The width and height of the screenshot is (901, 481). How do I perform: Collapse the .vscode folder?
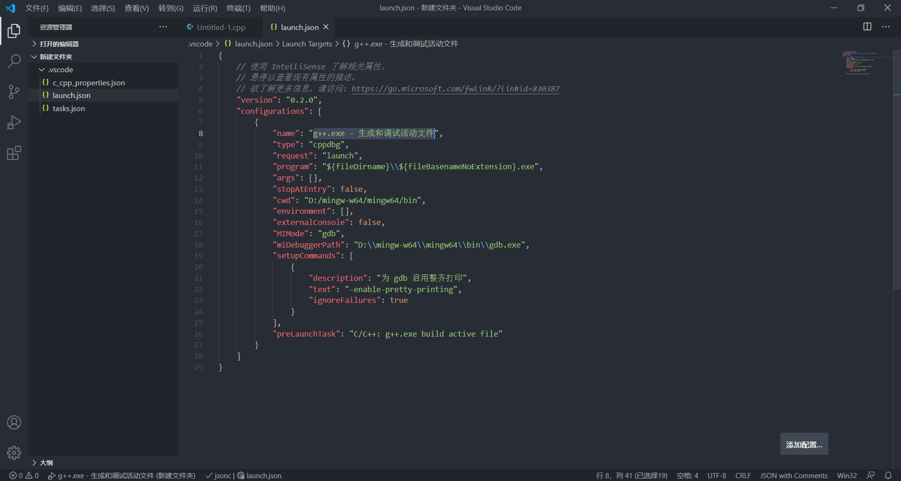pos(103,69)
